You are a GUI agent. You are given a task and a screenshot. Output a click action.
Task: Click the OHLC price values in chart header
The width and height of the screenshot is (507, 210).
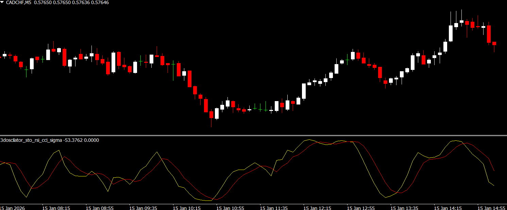coord(70,2)
